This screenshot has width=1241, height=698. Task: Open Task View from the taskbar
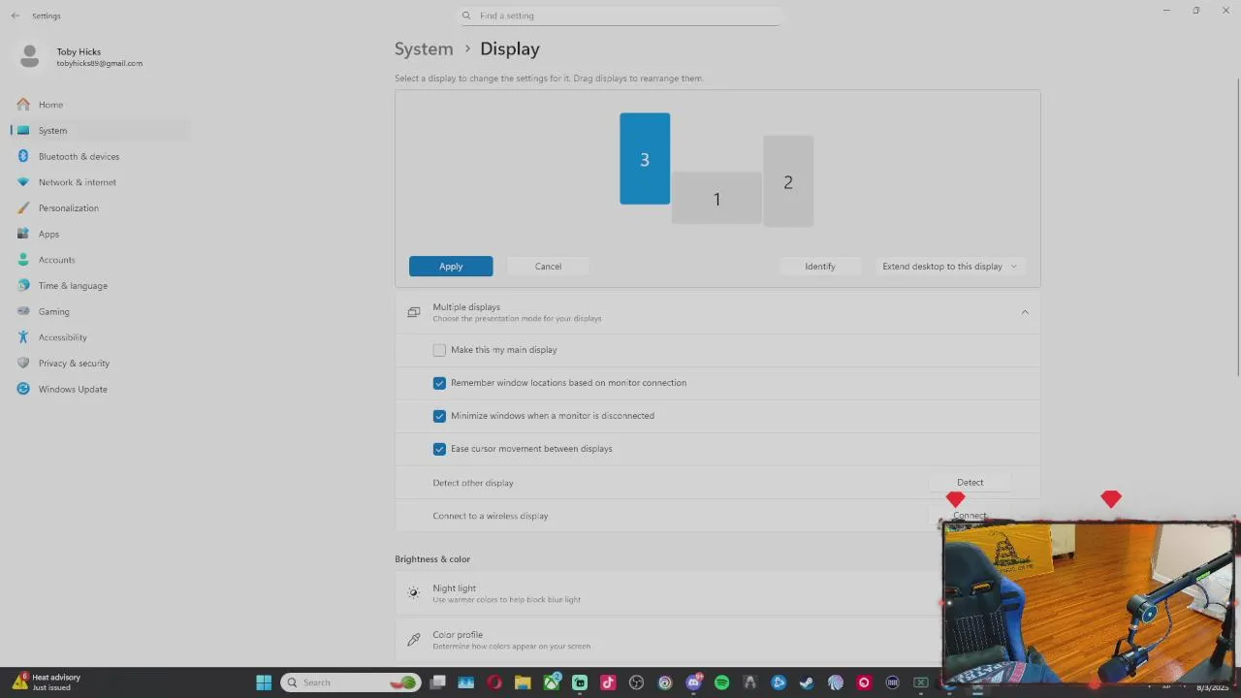pos(438,682)
